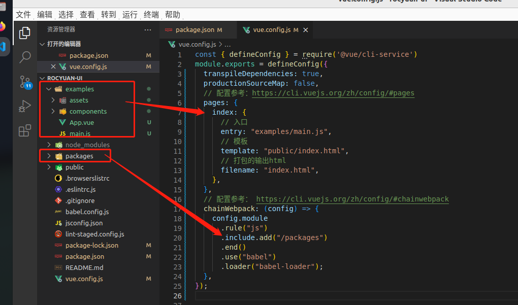Open the Extensions view
Screen dimensions: 518x305
click(x=25, y=130)
